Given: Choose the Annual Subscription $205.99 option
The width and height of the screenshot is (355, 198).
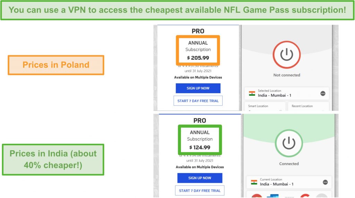Looking at the screenshot, I should click(x=198, y=50).
